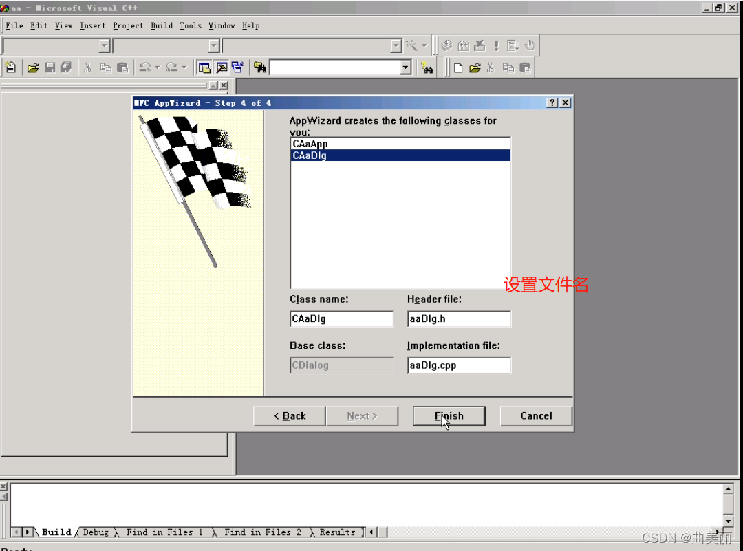This screenshot has height=551, width=743.
Task: Click the WizardBar actions wand icon
Action: pos(411,45)
